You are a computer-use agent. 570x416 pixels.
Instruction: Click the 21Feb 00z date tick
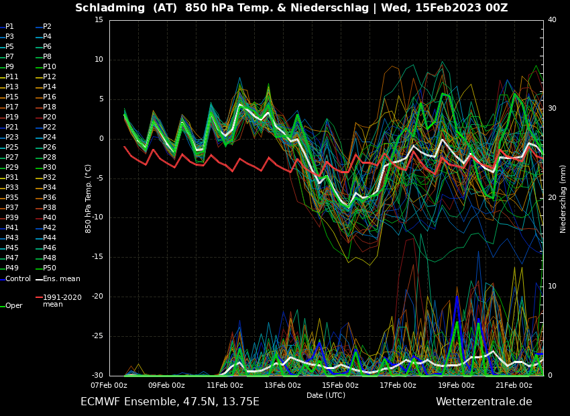coord(514,385)
